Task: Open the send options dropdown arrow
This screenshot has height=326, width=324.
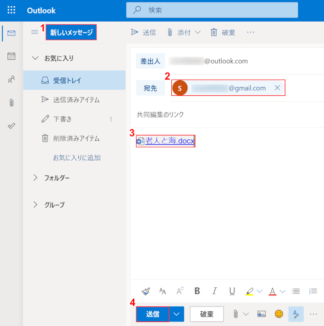Action: click(x=177, y=314)
